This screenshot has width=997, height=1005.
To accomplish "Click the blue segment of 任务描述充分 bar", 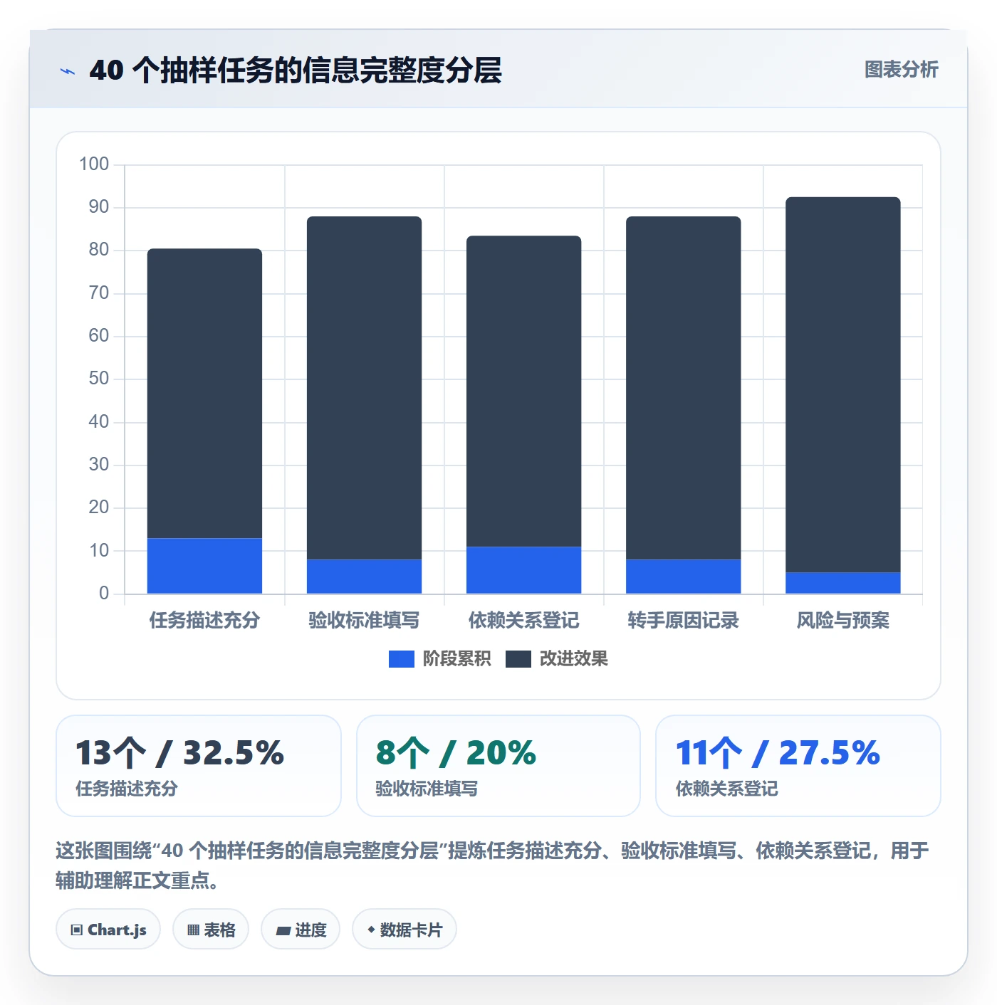I will (204, 566).
